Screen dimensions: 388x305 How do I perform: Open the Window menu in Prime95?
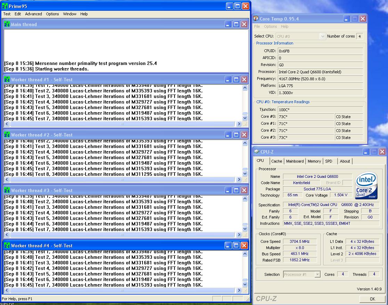(70, 14)
